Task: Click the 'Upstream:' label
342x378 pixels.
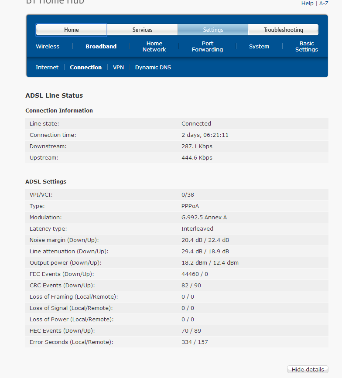Action: [x=44, y=158]
